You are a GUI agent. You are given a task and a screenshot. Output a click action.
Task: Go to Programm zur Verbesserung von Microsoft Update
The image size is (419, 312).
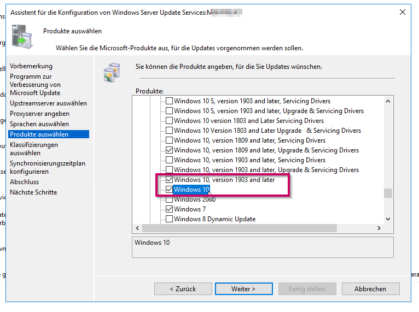click(x=35, y=85)
